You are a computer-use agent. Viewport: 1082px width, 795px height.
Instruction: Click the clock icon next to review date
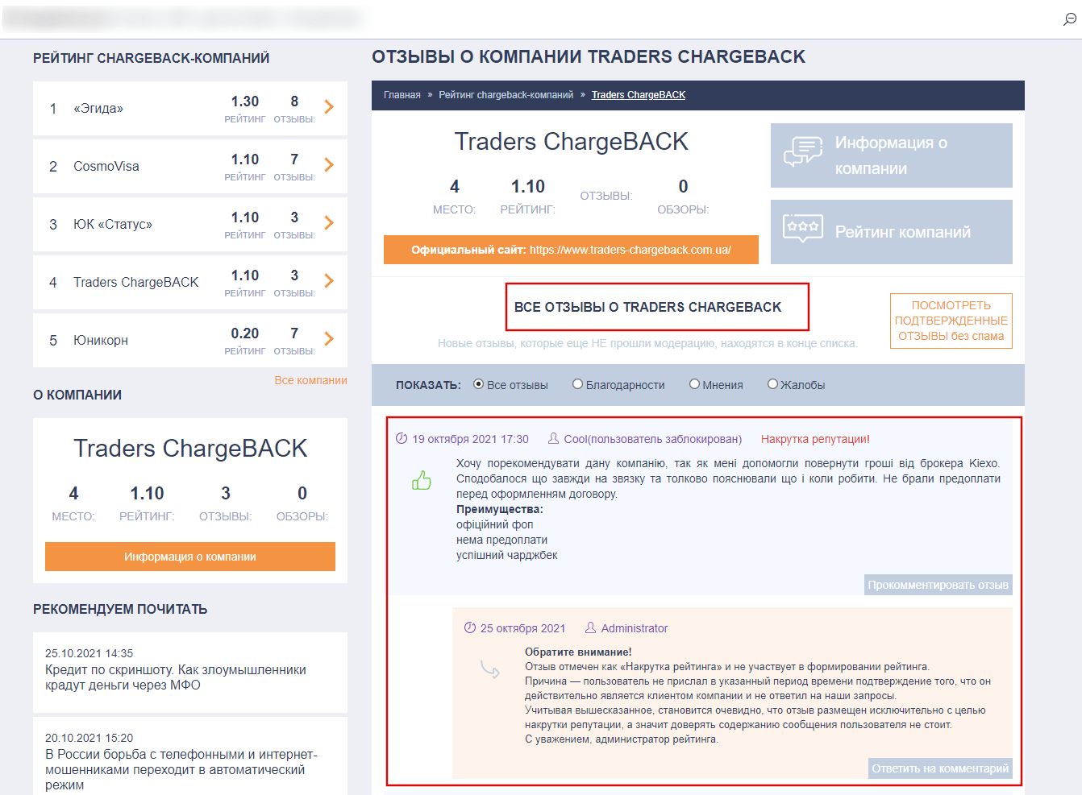[x=403, y=439]
